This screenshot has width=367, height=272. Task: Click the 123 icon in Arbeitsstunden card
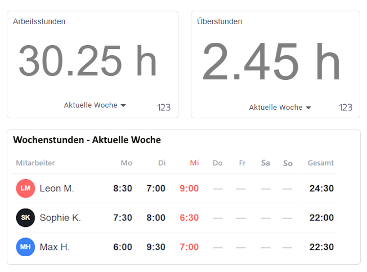click(164, 108)
